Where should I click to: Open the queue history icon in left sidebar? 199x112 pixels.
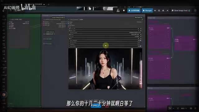pos(4,16)
